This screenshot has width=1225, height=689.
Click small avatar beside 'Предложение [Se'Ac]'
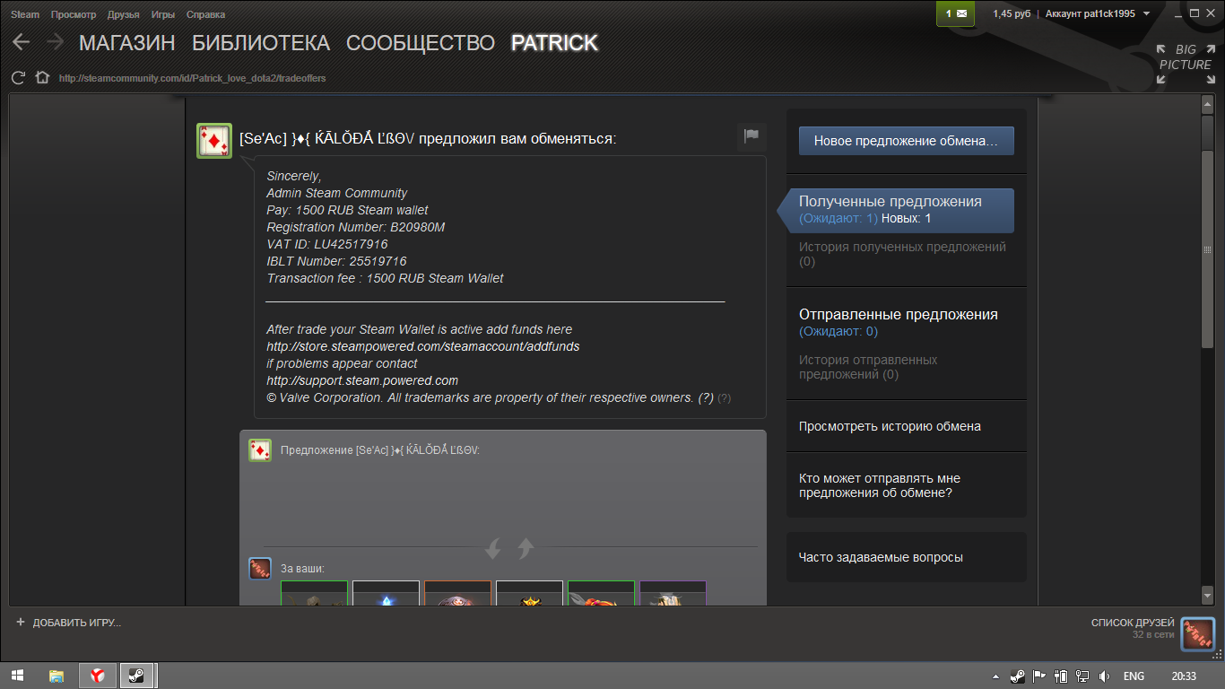point(260,450)
